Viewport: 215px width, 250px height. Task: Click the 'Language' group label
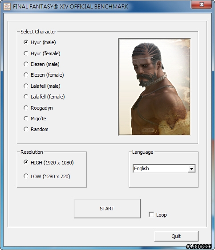pyautogui.click(x=143, y=152)
